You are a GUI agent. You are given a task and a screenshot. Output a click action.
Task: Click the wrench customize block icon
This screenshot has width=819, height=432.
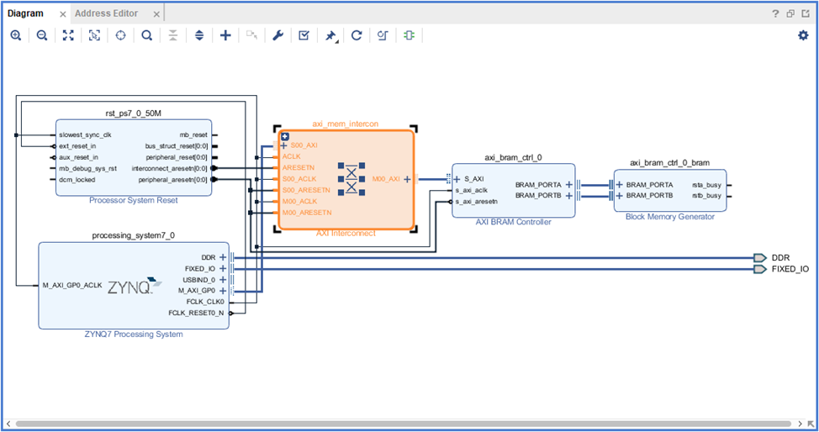[x=277, y=35]
